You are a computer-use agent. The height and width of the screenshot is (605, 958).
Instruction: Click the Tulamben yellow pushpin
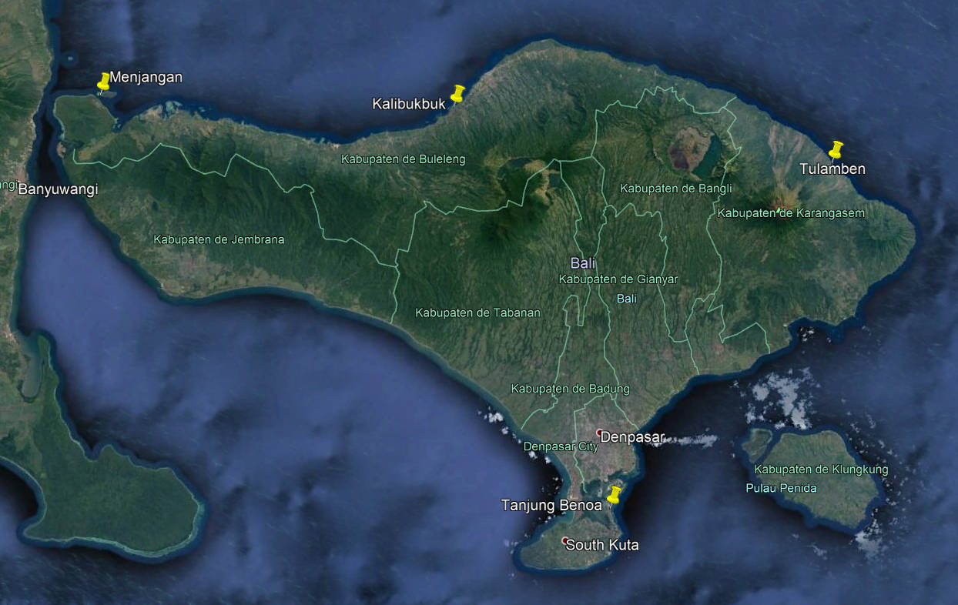[x=836, y=149]
